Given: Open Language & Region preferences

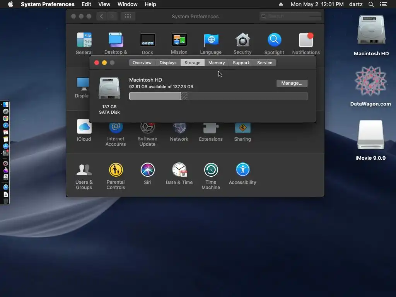Looking at the screenshot, I should pos(211,43).
